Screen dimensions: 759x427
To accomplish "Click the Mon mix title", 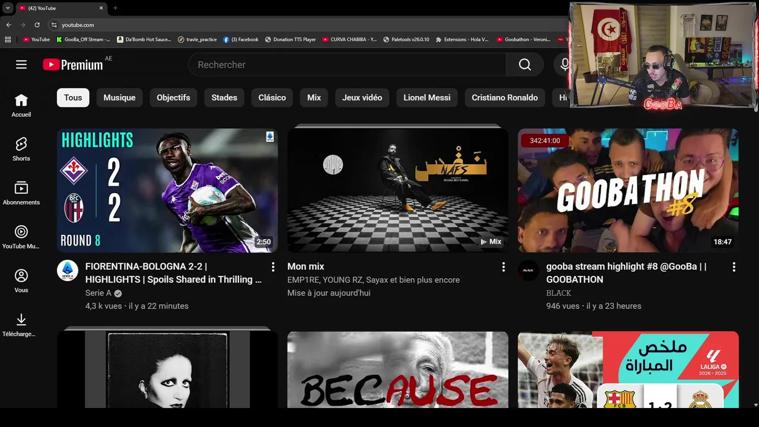I will tap(306, 266).
